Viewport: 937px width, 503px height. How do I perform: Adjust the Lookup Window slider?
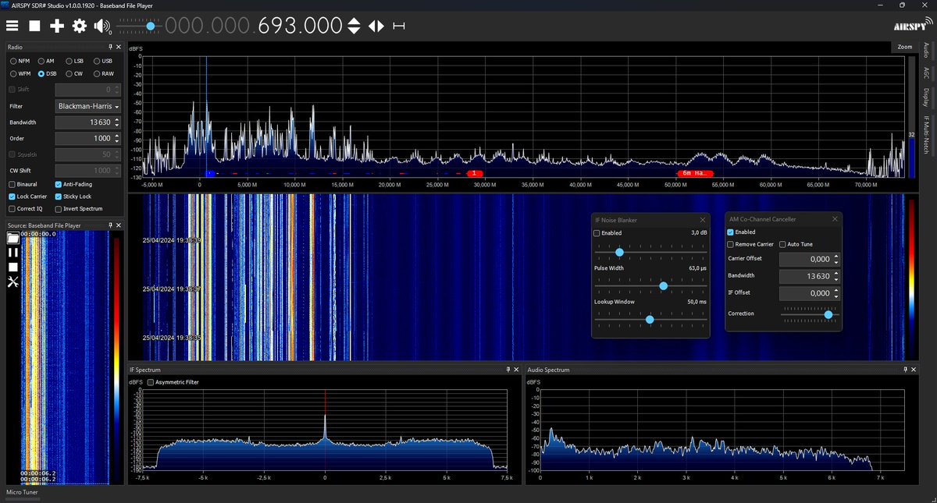[x=651, y=319]
